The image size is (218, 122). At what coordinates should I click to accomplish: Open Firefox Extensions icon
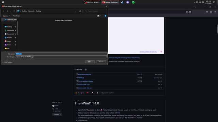point(211,12)
